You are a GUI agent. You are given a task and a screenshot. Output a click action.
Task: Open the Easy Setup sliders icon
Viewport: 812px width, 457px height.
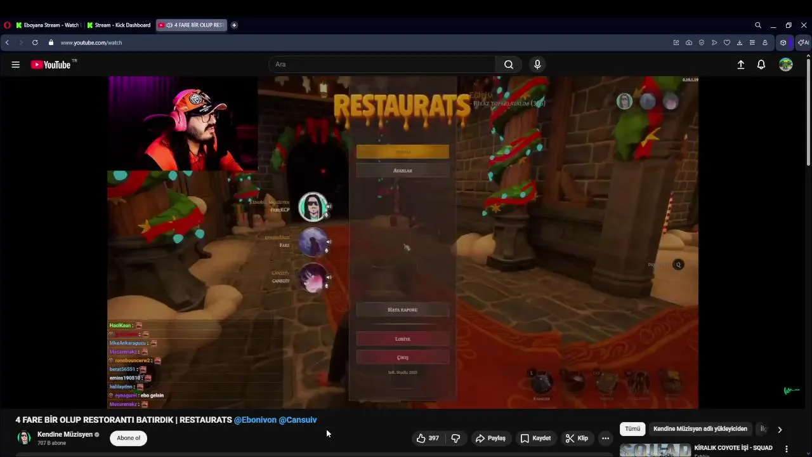click(752, 43)
